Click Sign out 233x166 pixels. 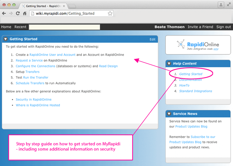[x=223, y=27]
